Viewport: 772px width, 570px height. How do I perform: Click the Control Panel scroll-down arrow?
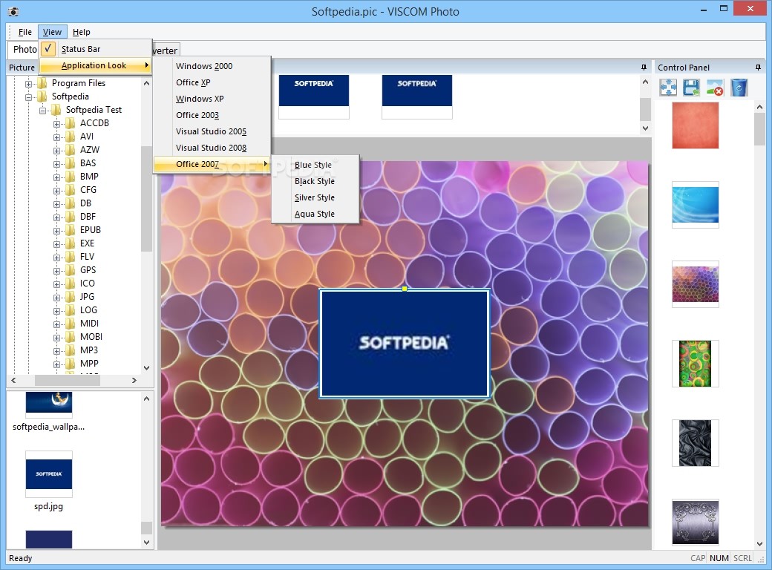tap(759, 544)
